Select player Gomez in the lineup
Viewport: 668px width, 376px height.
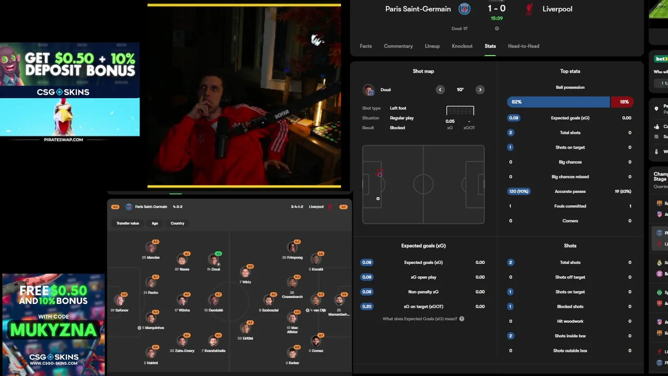(316, 343)
